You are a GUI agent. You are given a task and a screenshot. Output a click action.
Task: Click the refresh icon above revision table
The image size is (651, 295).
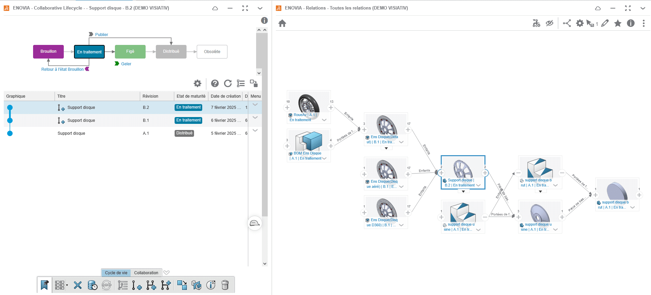228,83
